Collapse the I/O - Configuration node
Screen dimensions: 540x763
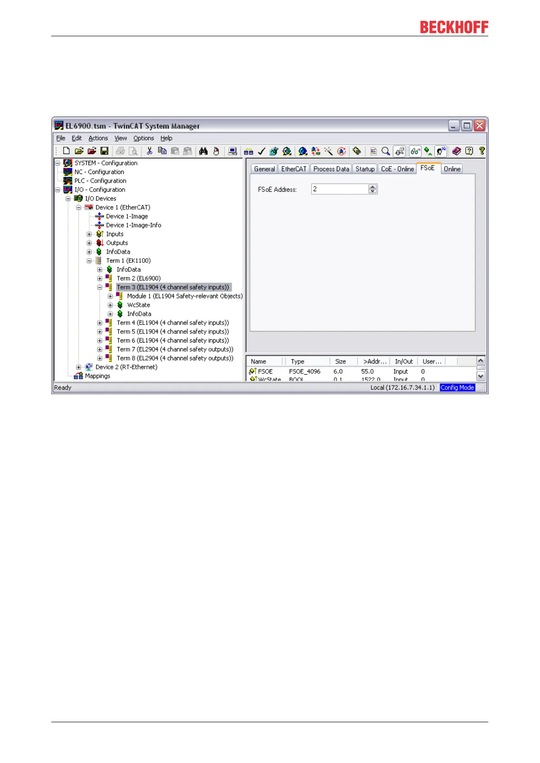click(x=58, y=189)
